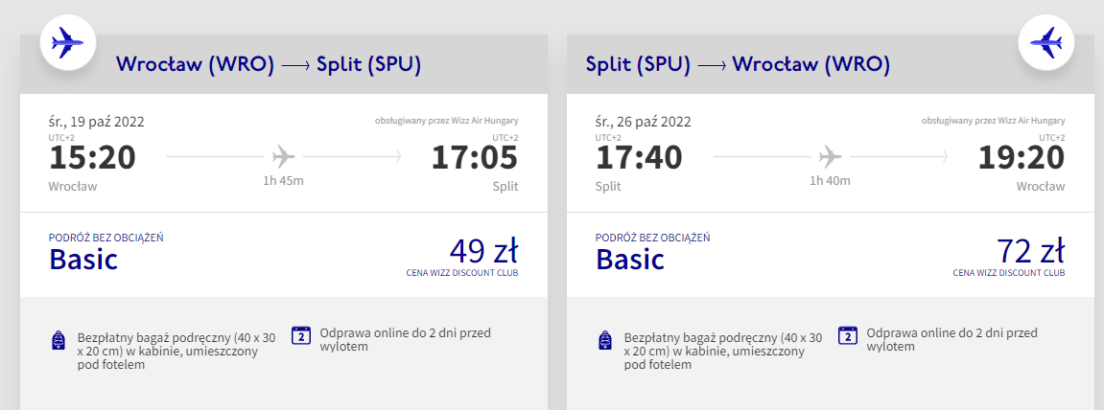Click the backpack icon in the return card

coord(605,341)
